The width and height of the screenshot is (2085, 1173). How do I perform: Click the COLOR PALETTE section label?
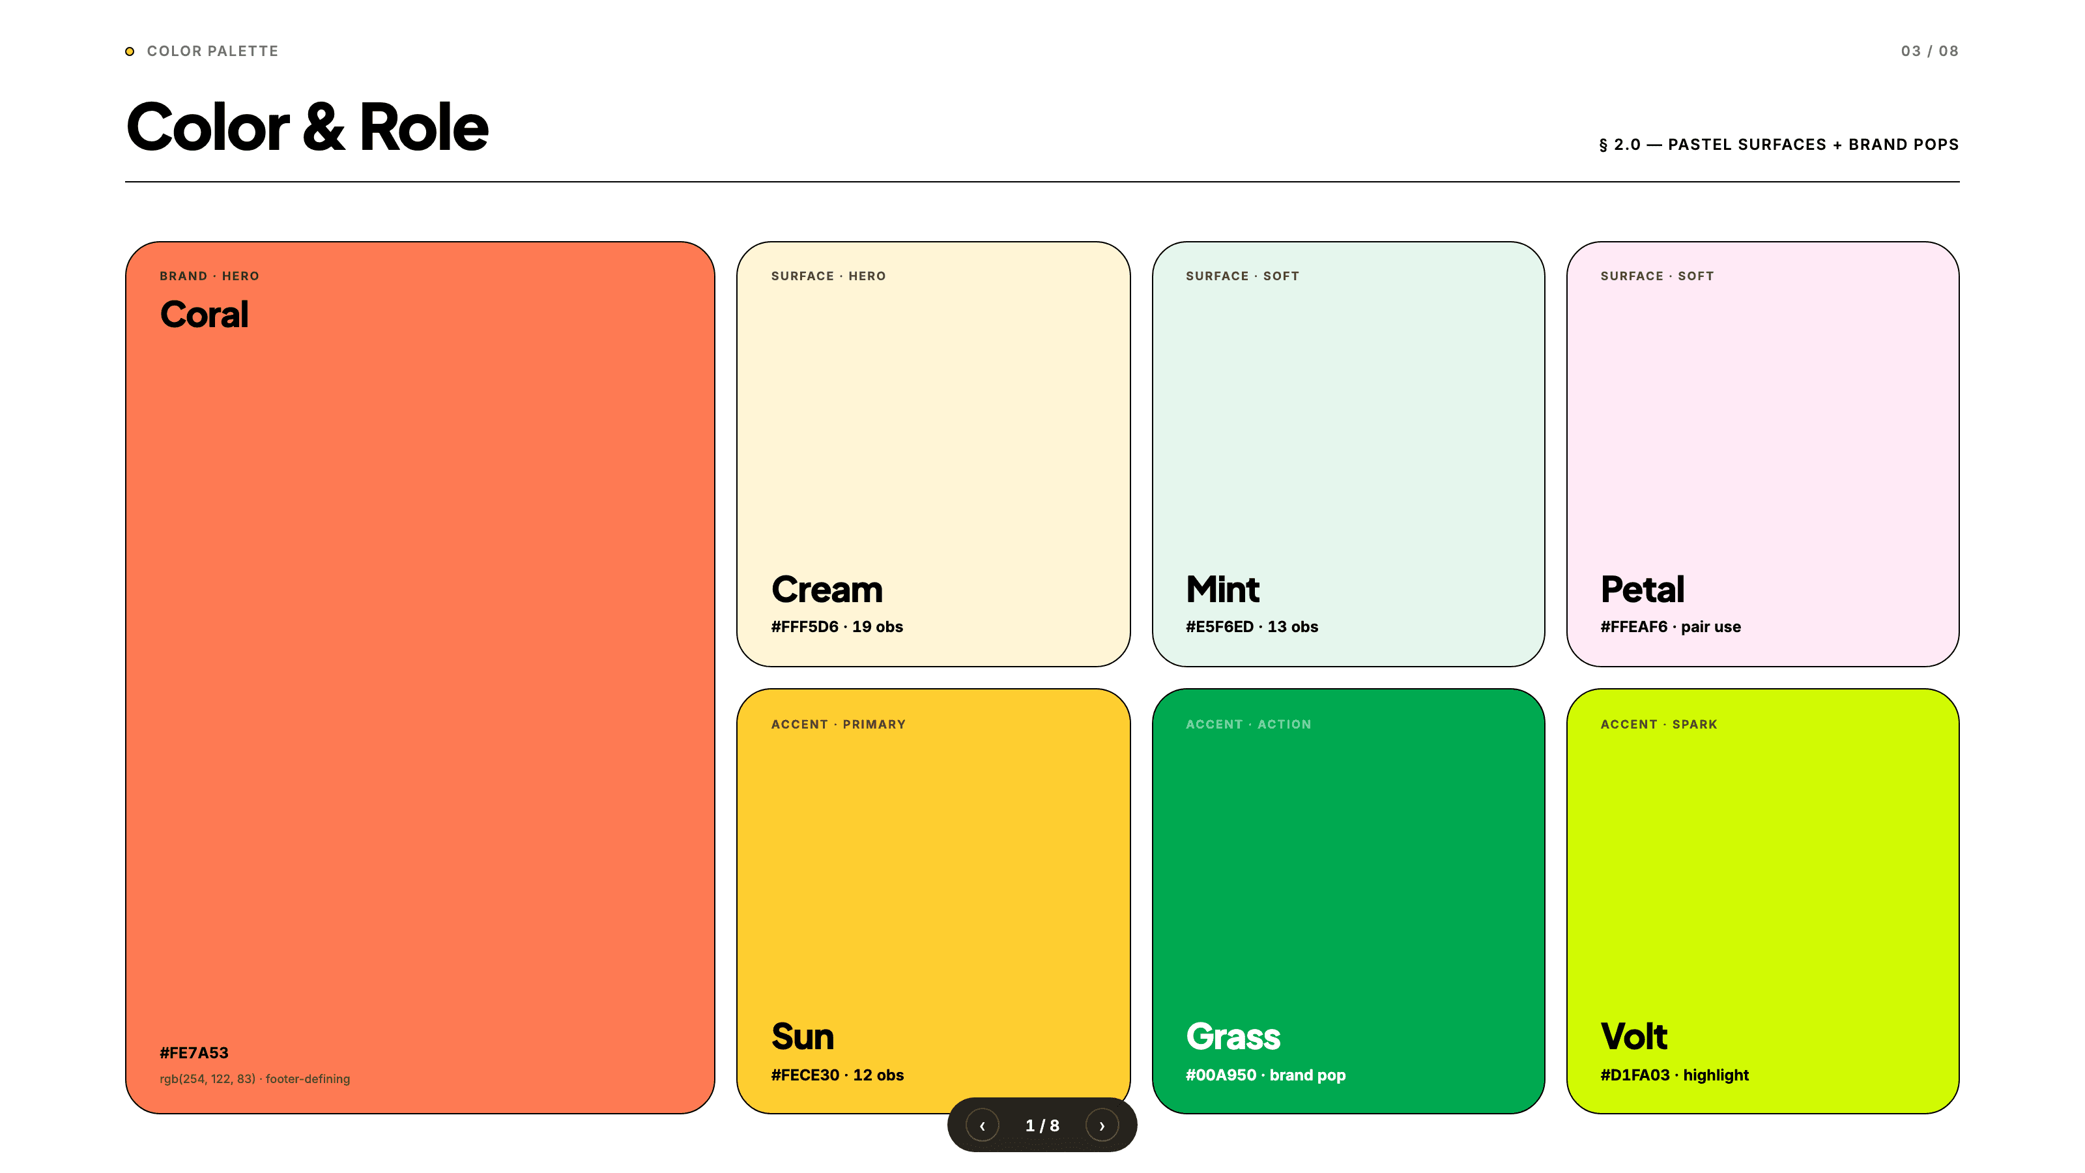point(212,51)
